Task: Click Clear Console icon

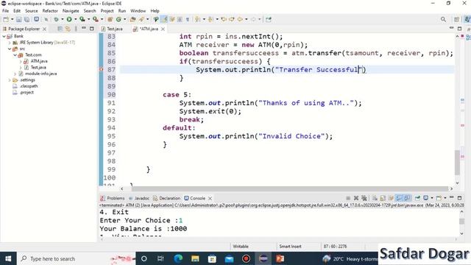Action: [375, 198]
